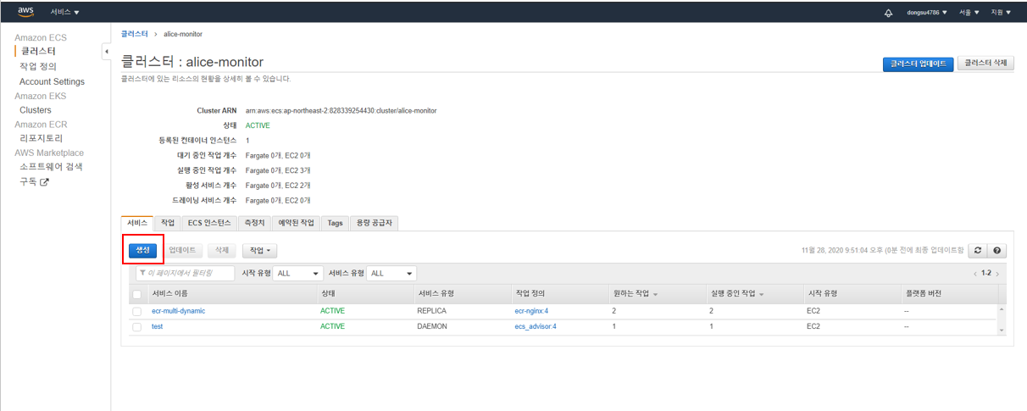Open the ecs_advisor:4 task definition link
The image size is (1027, 411).
click(x=537, y=326)
